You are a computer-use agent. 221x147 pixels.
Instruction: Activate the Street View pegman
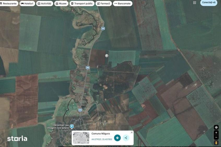click(216, 143)
